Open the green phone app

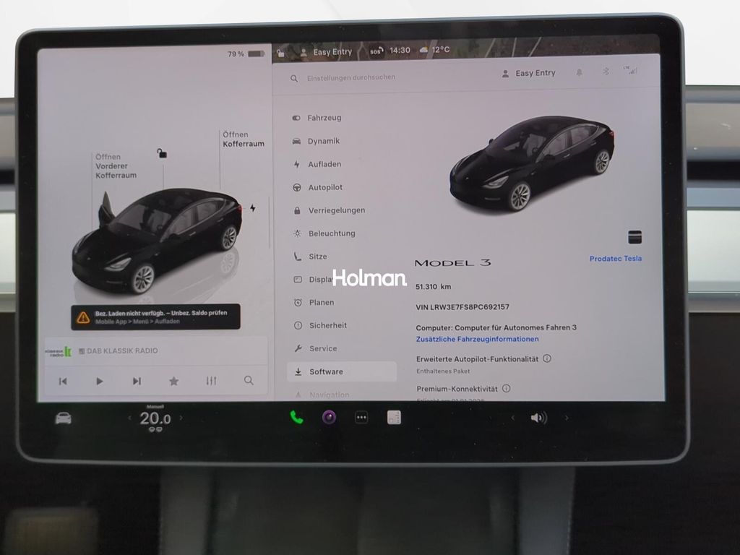(296, 417)
